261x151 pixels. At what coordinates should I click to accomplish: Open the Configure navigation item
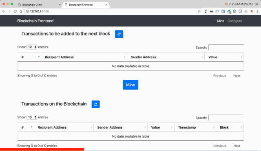pos(235,21)
